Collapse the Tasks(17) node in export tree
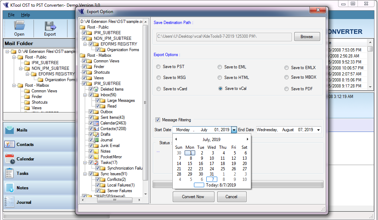The width and height of the screenshot is (378, 220). pyautogui.click(x=85, y=163)
